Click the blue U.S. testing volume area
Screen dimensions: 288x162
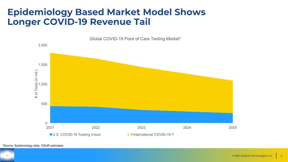(x=141, y=117)
